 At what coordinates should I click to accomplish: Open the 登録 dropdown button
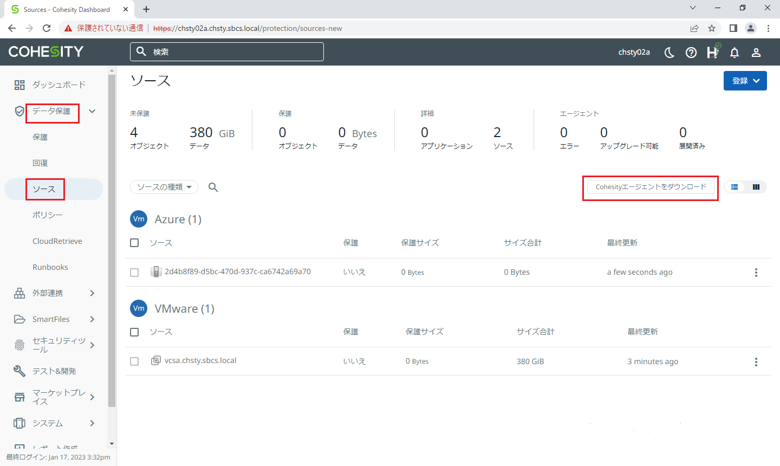(745, 81)
